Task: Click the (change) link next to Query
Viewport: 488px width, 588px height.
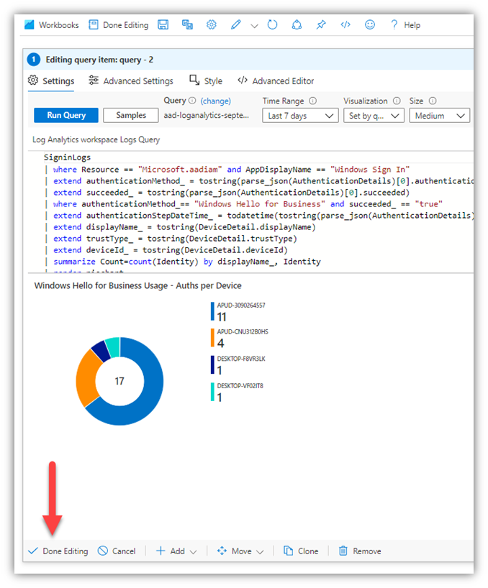Action: click(215, 101)
